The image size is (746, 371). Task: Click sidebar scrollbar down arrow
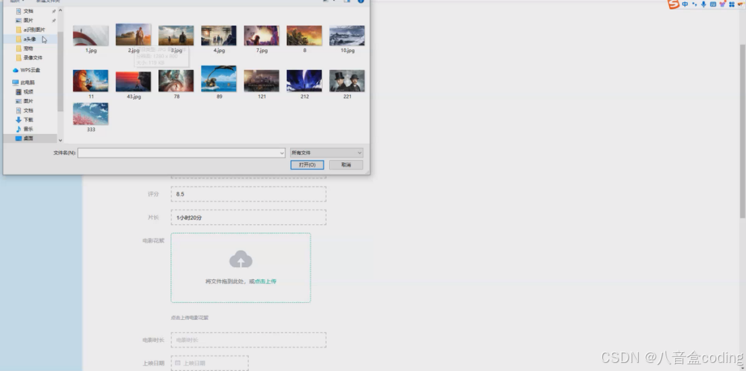pos(61,140)
